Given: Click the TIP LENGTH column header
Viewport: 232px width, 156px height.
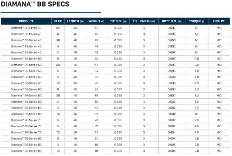Looking at the screenshot, I should 144,21.
